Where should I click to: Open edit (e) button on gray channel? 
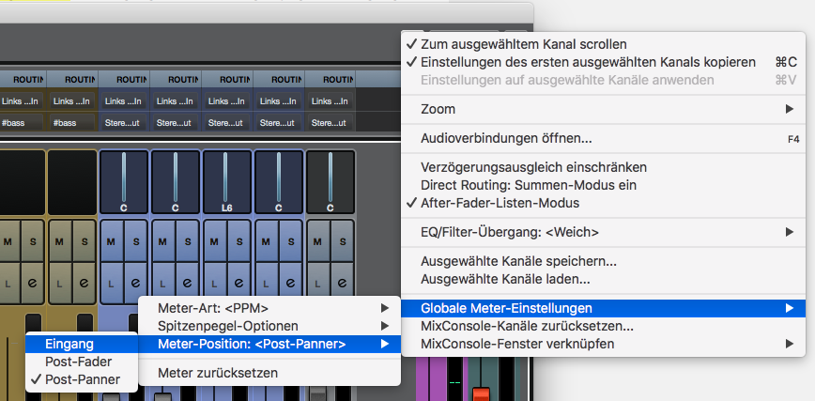click(342, 283)
